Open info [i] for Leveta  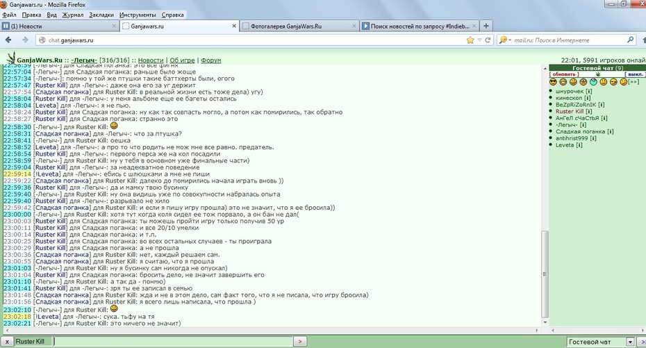pyautogui.click(x=579, y=145)
